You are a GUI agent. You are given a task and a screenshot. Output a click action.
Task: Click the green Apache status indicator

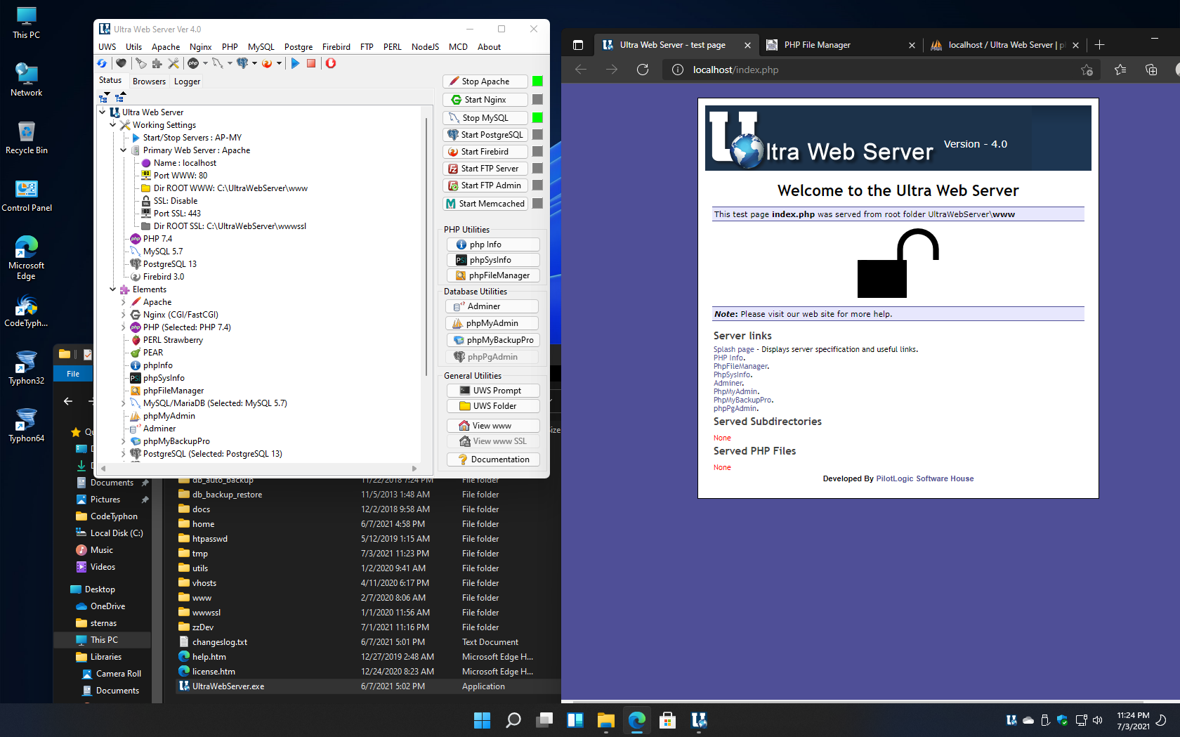pyautogui.click(x=537, y=81)
